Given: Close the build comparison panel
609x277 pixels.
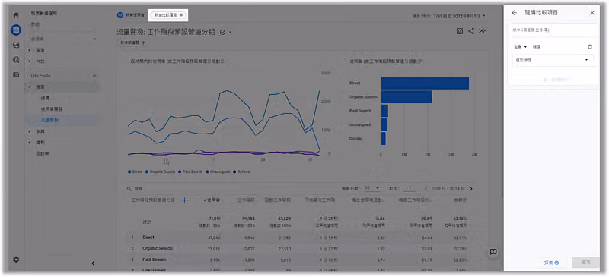Looking at the screenshot, I should (x=592, y=13).
